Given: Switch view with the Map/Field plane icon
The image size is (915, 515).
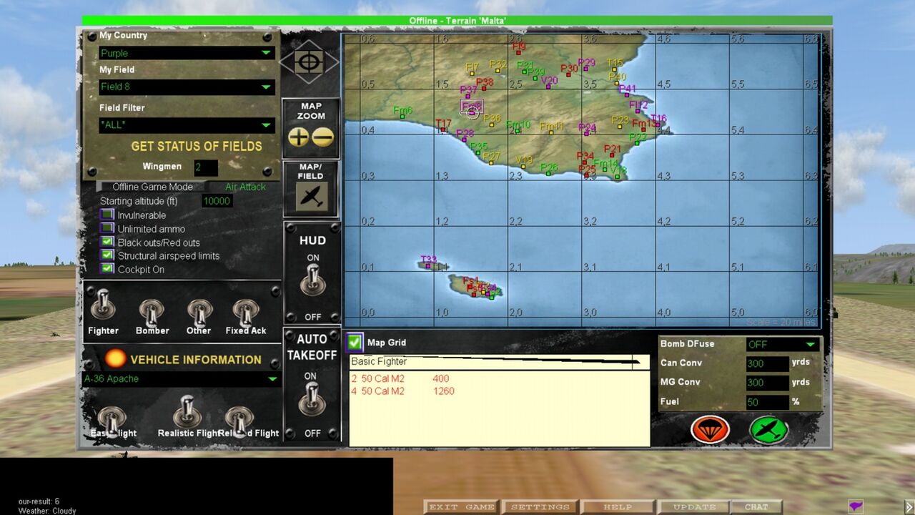Looking at the screenshot, I should coord(312,196).
